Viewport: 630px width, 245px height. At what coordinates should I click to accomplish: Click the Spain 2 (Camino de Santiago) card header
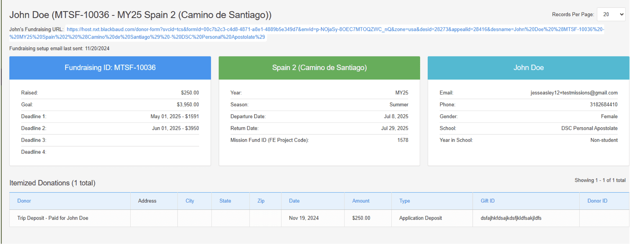coord(319,68)
